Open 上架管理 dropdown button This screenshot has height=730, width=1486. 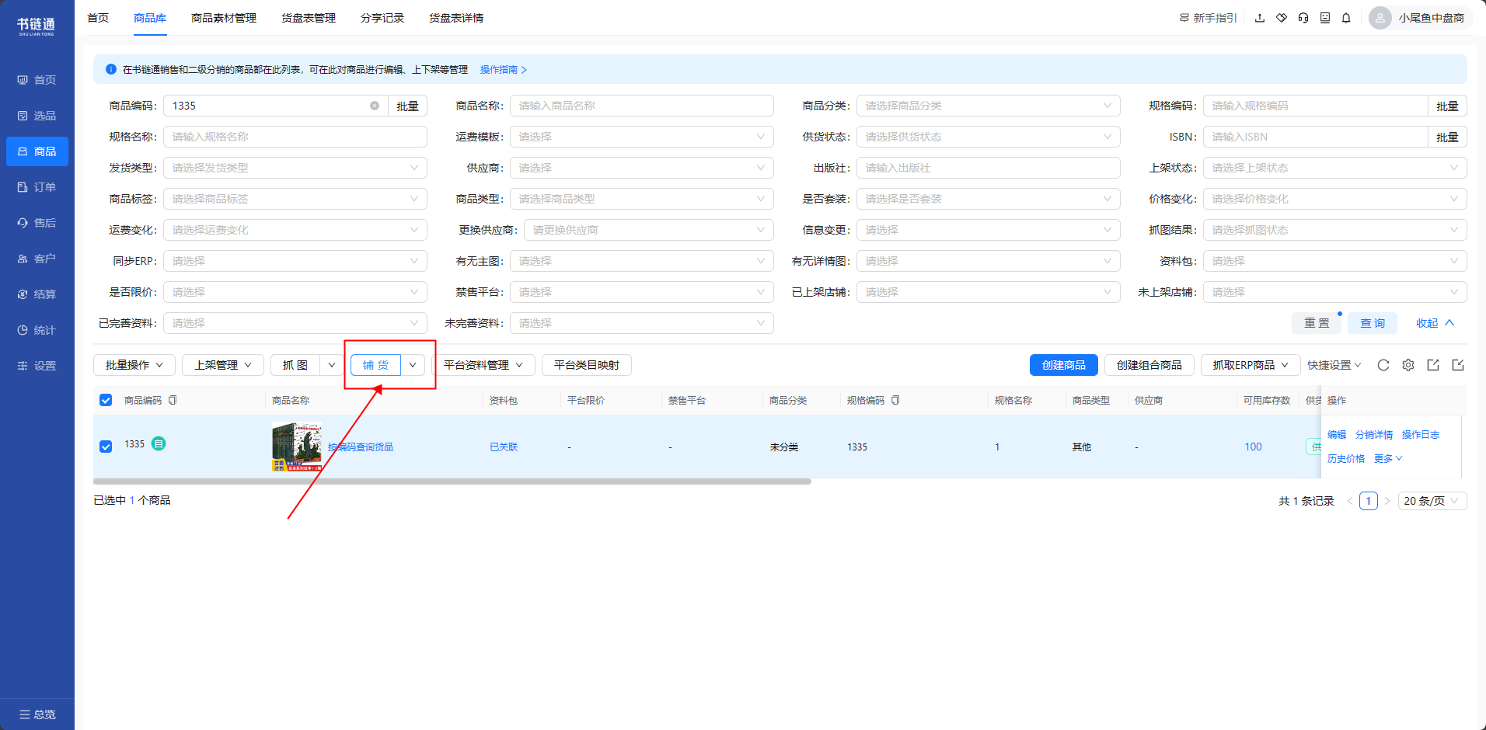pyautogui.click(x=223, y=365)
